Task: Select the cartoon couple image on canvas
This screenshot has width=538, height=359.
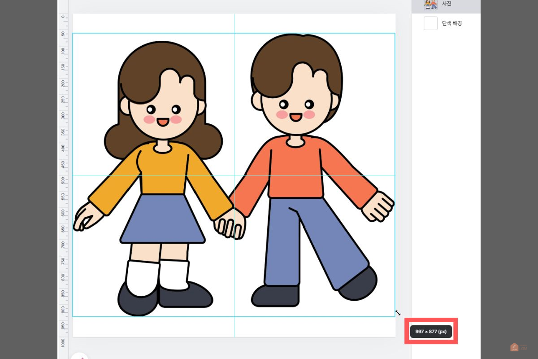Action: coord(234,175)
